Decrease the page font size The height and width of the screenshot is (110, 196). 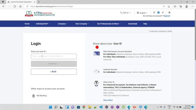[x=154, y=13]
